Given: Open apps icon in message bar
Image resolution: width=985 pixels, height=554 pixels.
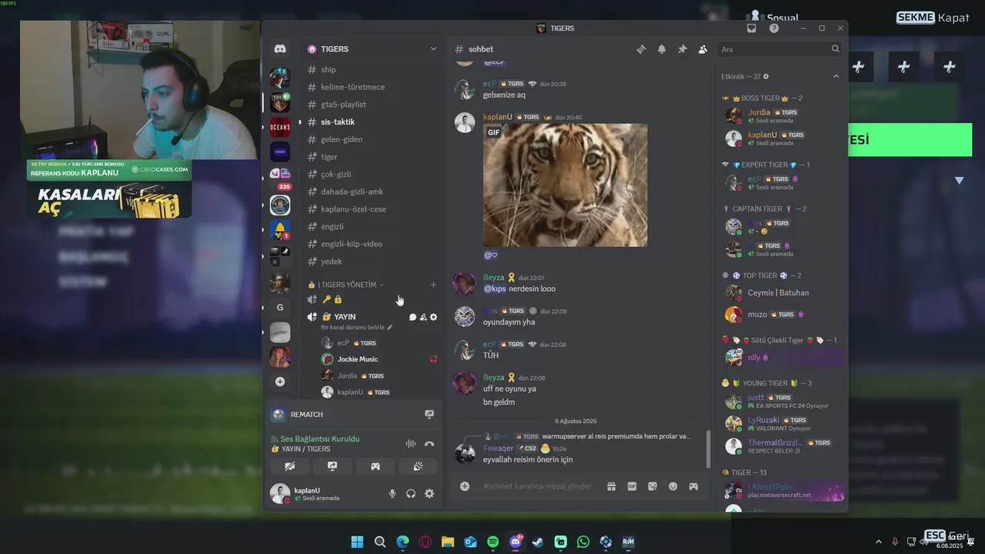Looking at the screenshot, I should (693, 486).
